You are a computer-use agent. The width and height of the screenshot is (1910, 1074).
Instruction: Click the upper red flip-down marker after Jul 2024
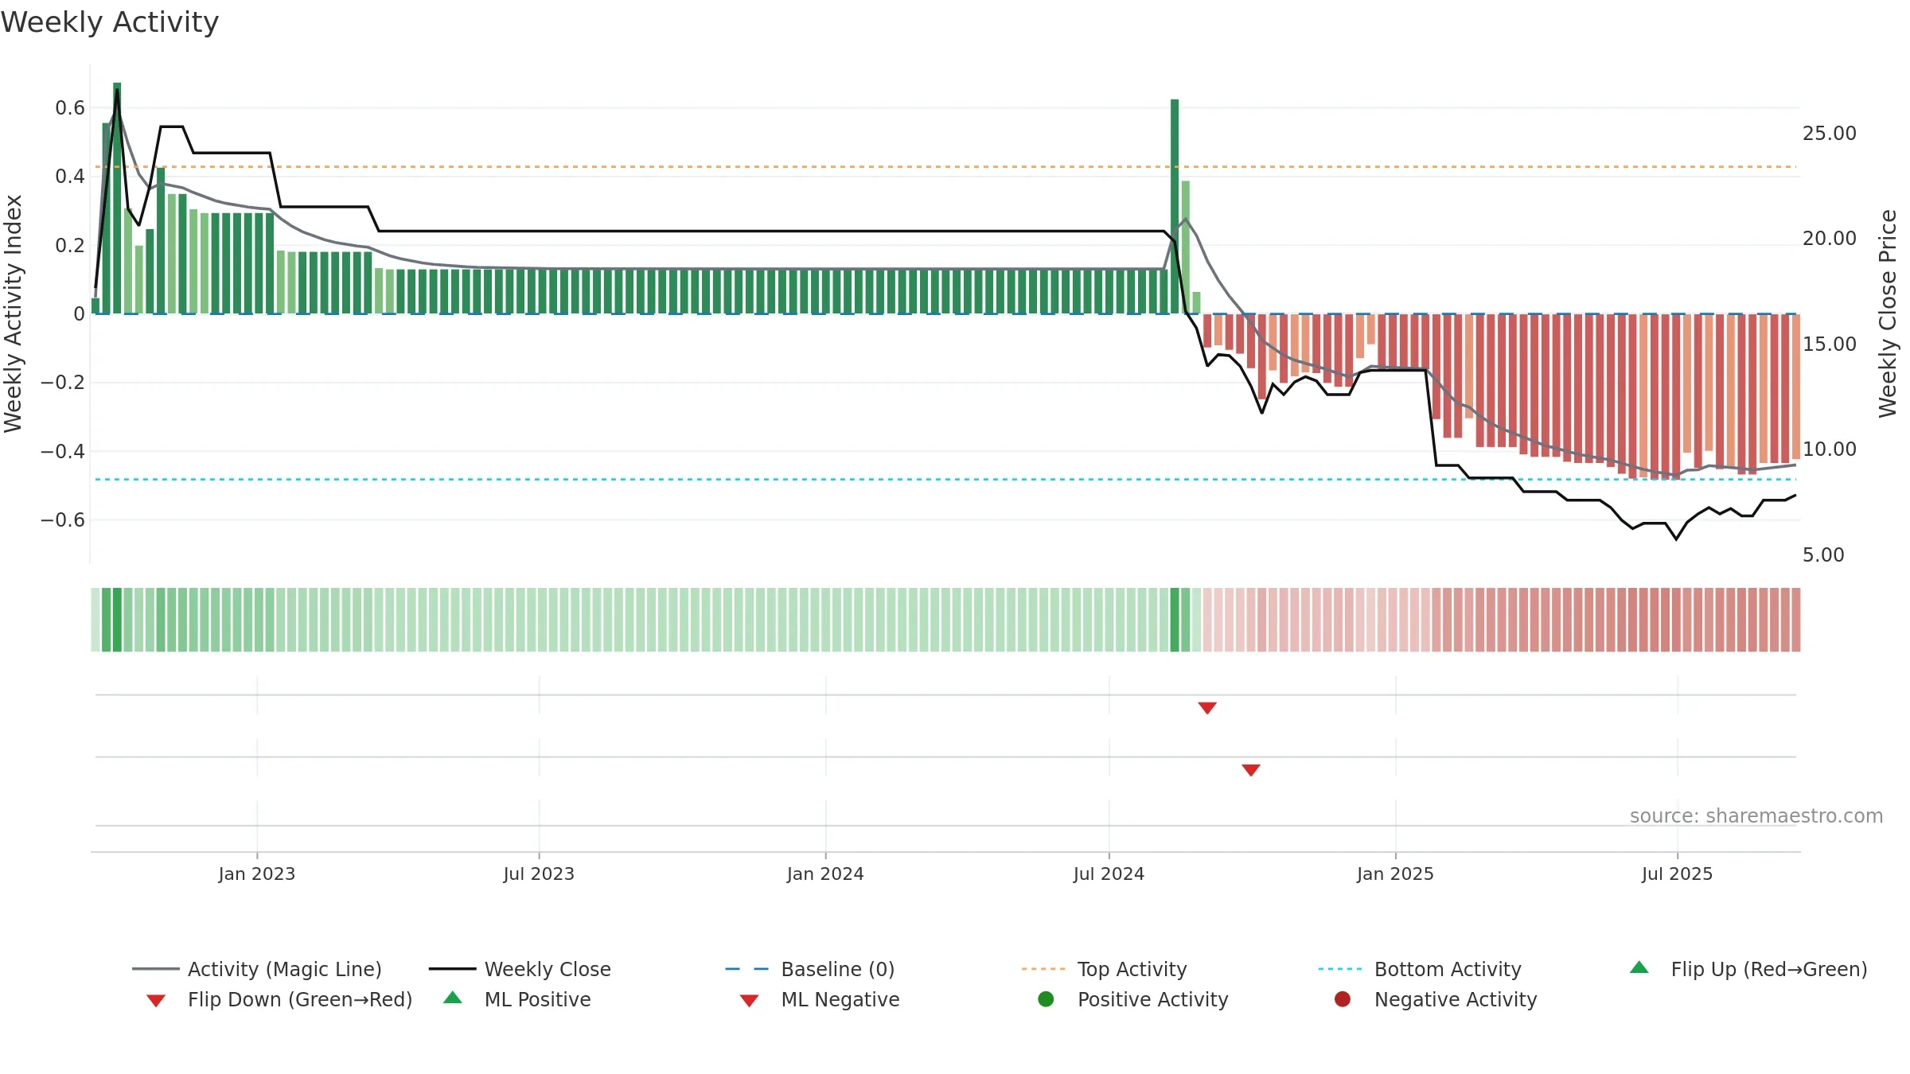(x=1207, y=708)
